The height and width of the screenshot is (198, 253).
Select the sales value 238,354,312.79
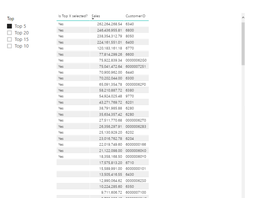109,36
